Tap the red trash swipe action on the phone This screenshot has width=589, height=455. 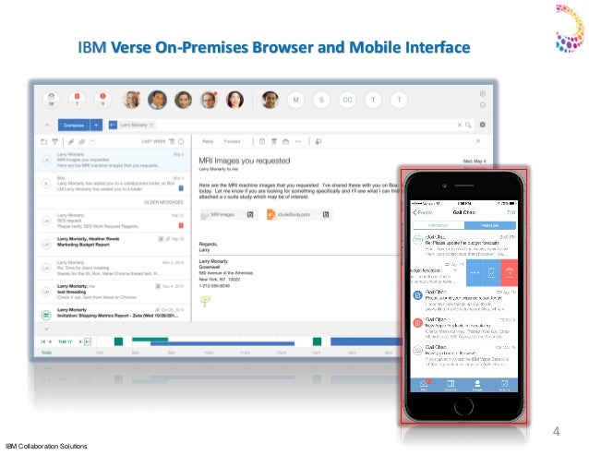click(510, 273)
